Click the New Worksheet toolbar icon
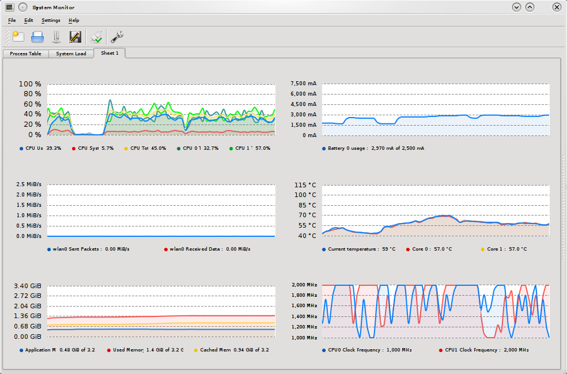Image resolution: width=567 pixels, height=374 pixels. [18, 37]
